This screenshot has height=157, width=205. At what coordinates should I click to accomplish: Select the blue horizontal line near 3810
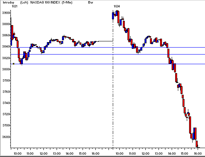point(108,64)
